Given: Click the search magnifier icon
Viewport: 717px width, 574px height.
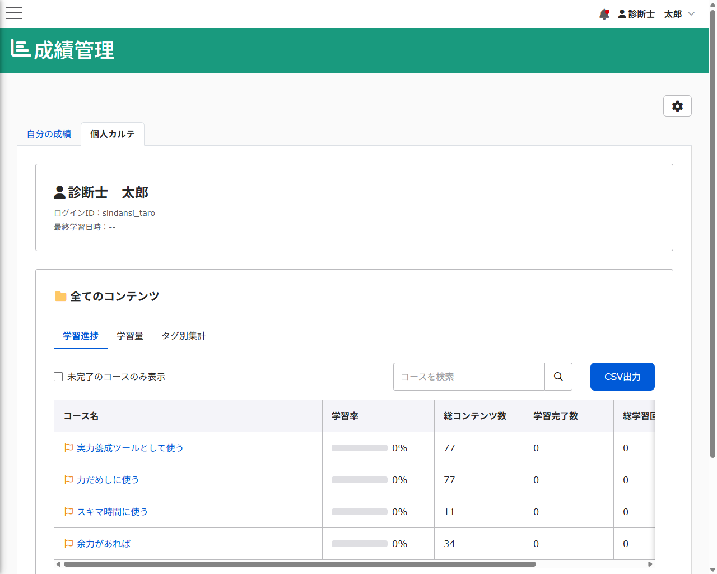Looking at the screenshot, I should click(558, 377).
